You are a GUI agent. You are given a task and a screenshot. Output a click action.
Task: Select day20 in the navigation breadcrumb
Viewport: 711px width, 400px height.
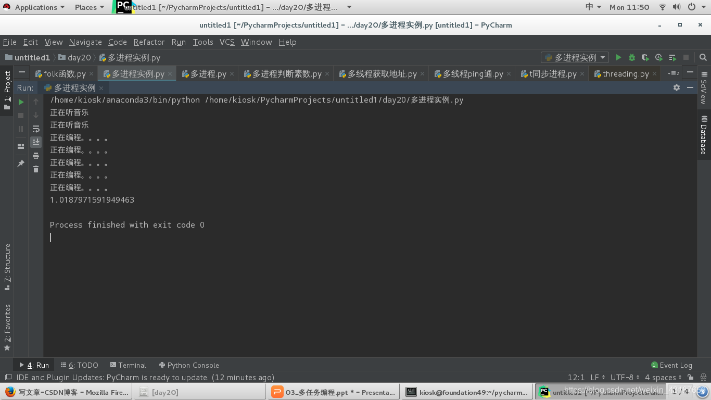(x=75, y=57)
